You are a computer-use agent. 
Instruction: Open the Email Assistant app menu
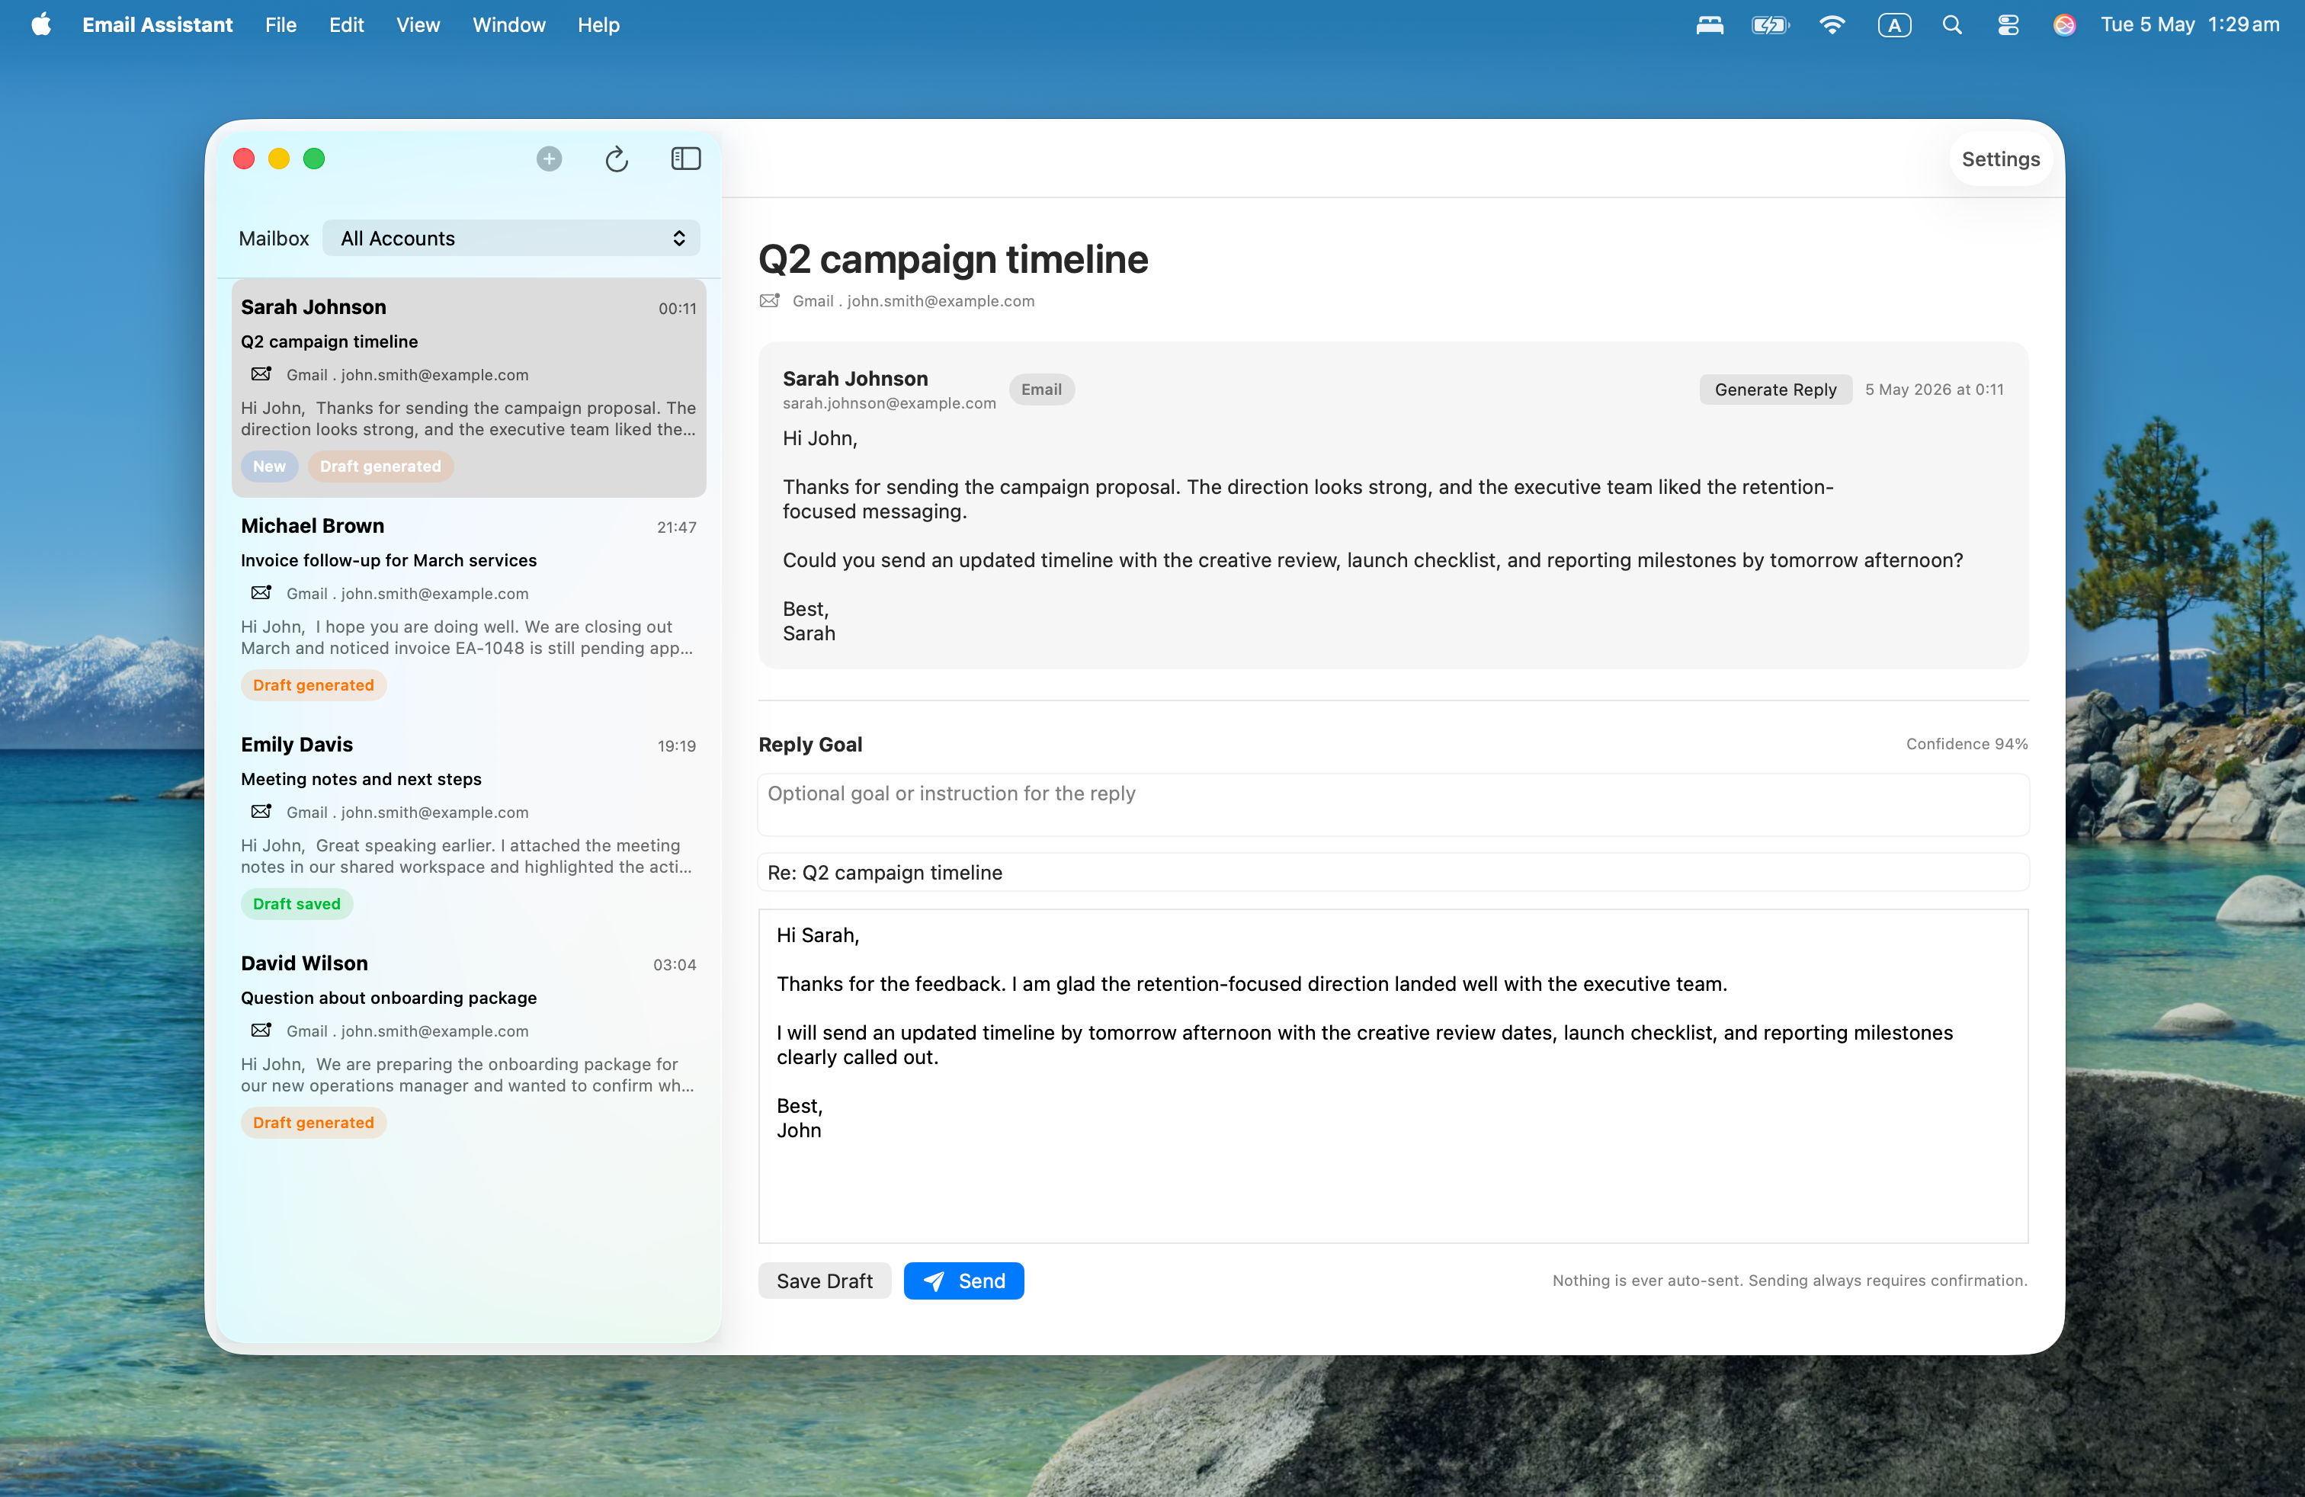coord(158,24)
